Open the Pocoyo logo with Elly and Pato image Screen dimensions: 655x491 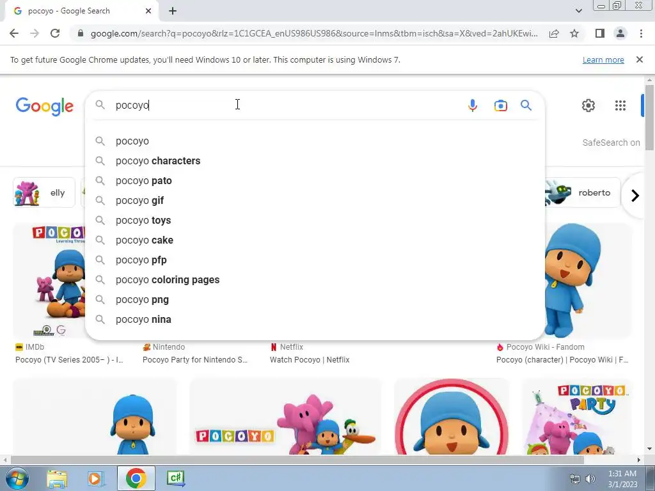tap(285, 416)
